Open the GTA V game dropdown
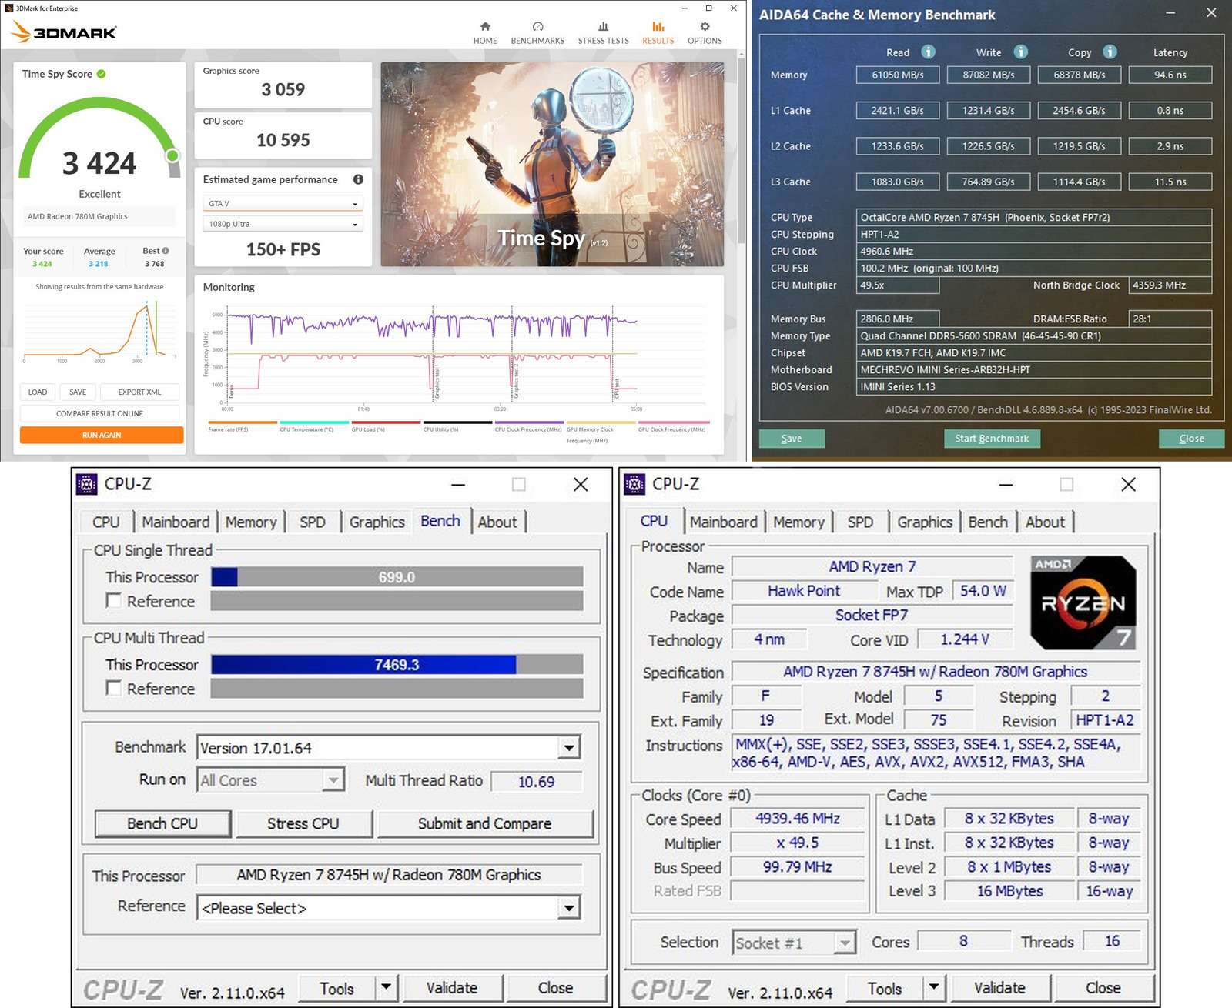Image resolution: width=1232 pixels, height=1008 pixels. click(x=283, y=204)
